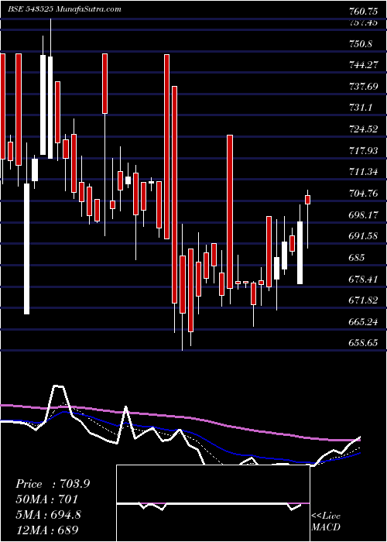Click the 678.41 price axis label
The height and width of the screenshot is (542, 387).
[362, 279]
